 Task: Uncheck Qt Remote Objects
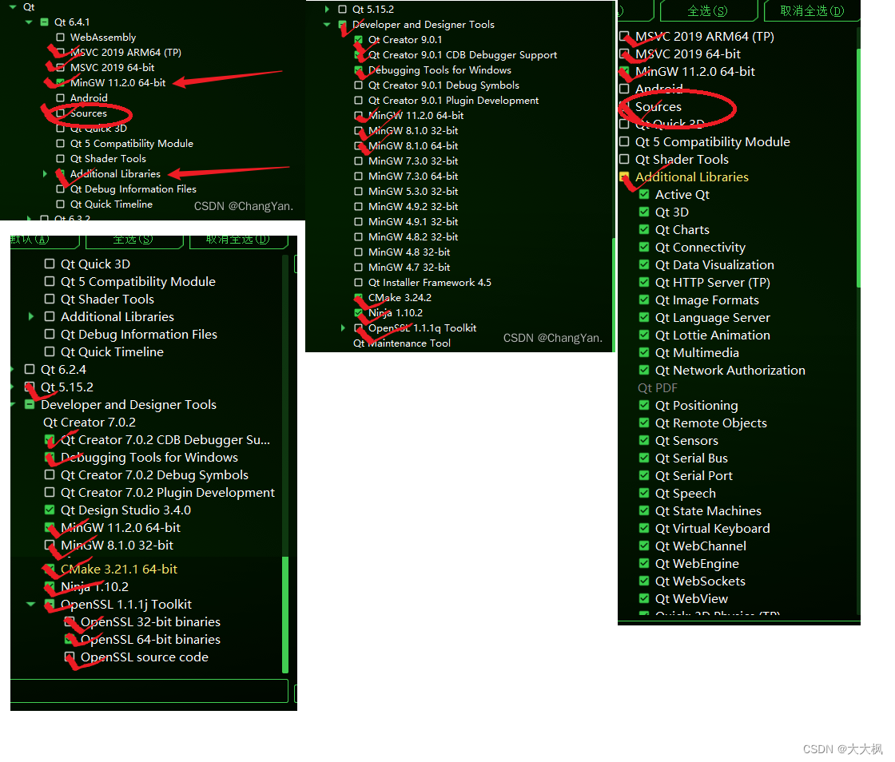pyautogui.click(x=644, y=423)
